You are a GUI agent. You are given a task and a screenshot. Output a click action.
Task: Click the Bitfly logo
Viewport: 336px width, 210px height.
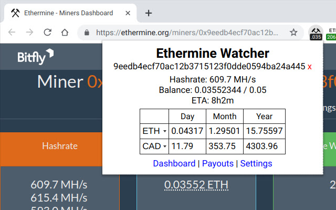[x=36, y=57]
